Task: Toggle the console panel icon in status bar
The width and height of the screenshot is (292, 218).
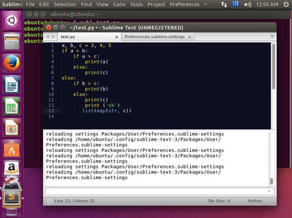Action: click(50, 201)
